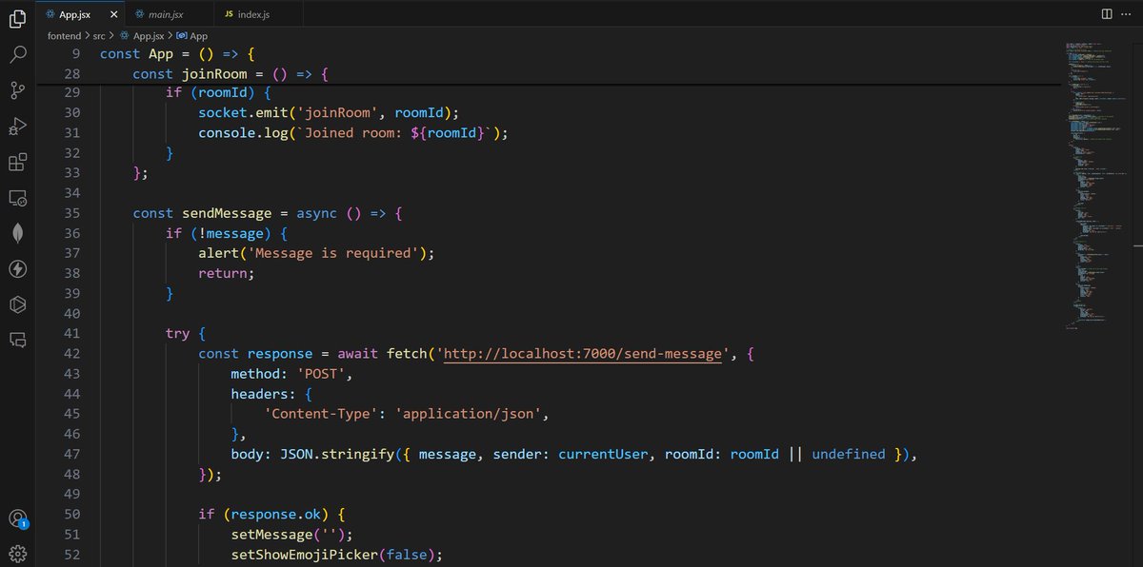Click line number 41 in gutter
1143x567 pixels.
tap(72, 334)
